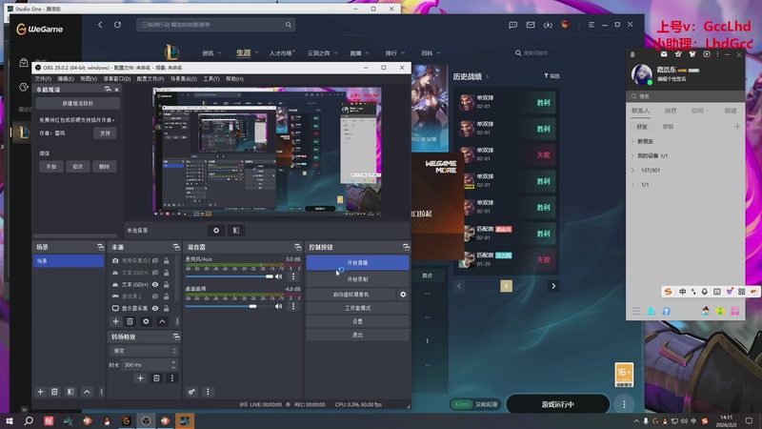Viewport: 762px width, 429px height.
Task: Open WeGame mail inbox icon
Action: coord(531,25)
